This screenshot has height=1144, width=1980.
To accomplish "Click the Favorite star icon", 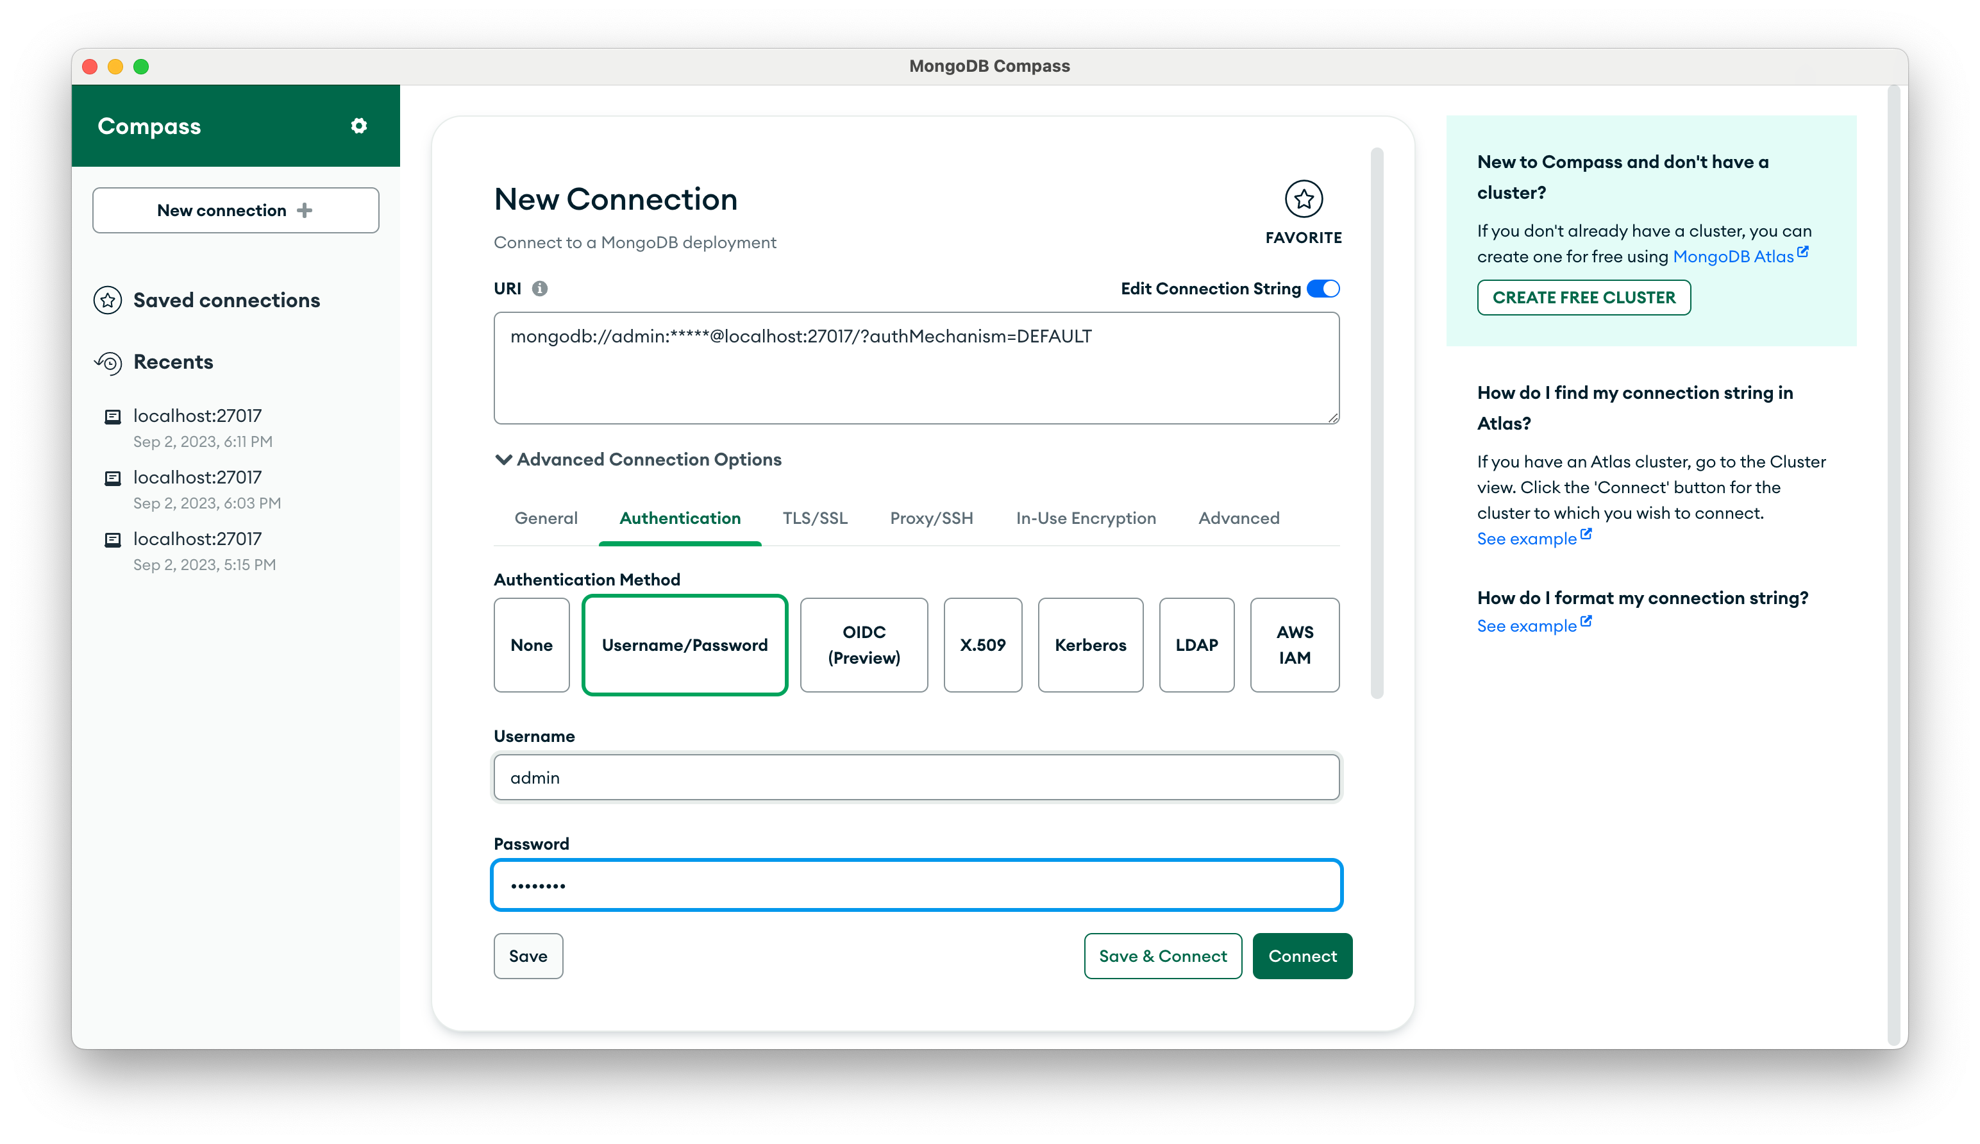I will coord(1303,199).
